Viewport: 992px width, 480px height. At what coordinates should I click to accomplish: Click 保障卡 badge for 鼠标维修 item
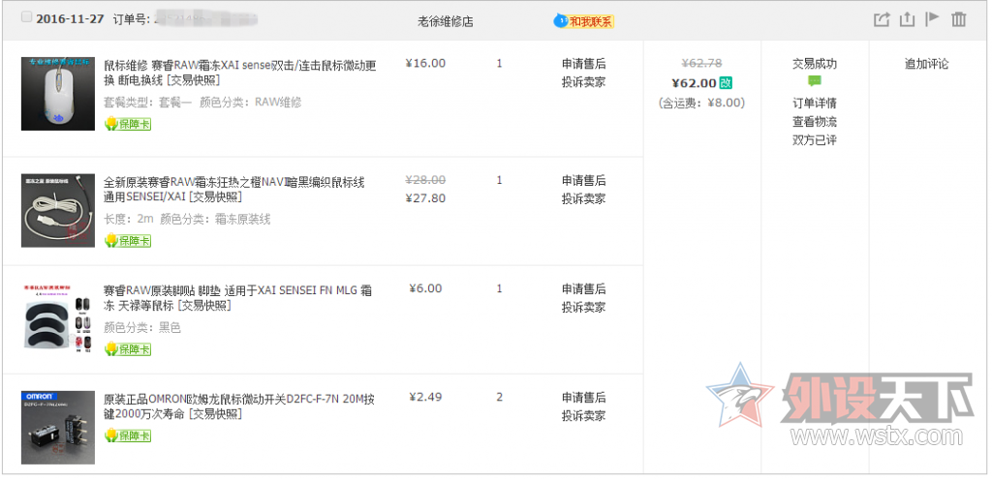point(128,124)
